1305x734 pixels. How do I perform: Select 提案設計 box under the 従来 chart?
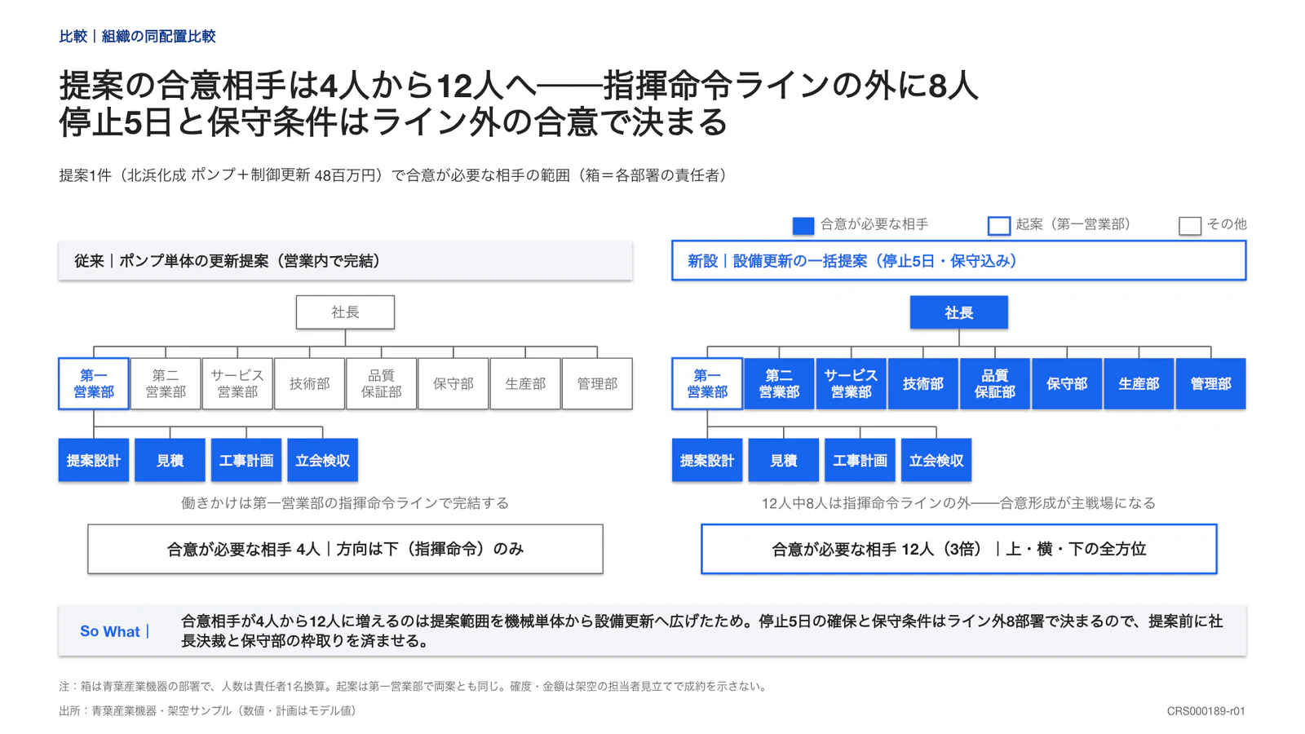(x=94, y=460)
